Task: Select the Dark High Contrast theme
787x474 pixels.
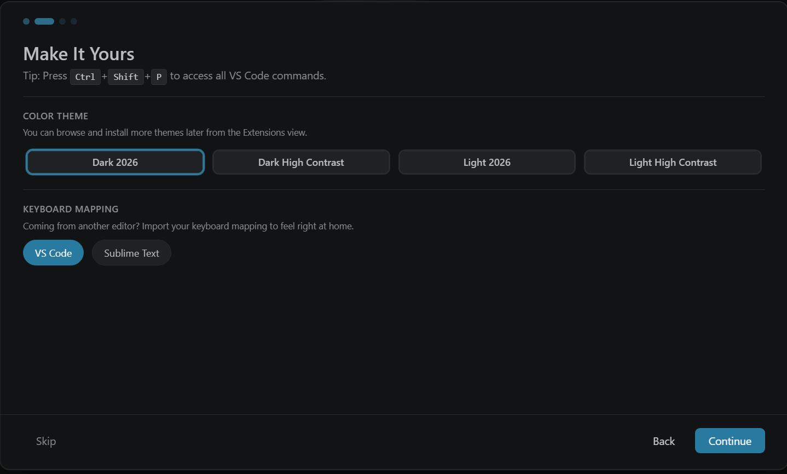Action: (300, 162)
